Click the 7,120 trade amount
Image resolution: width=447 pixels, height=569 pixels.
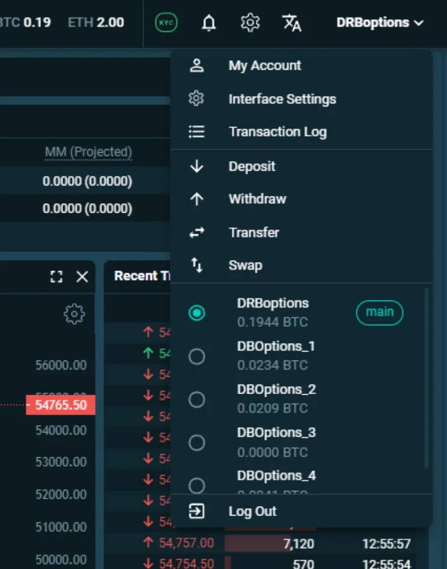coord(299,544)
